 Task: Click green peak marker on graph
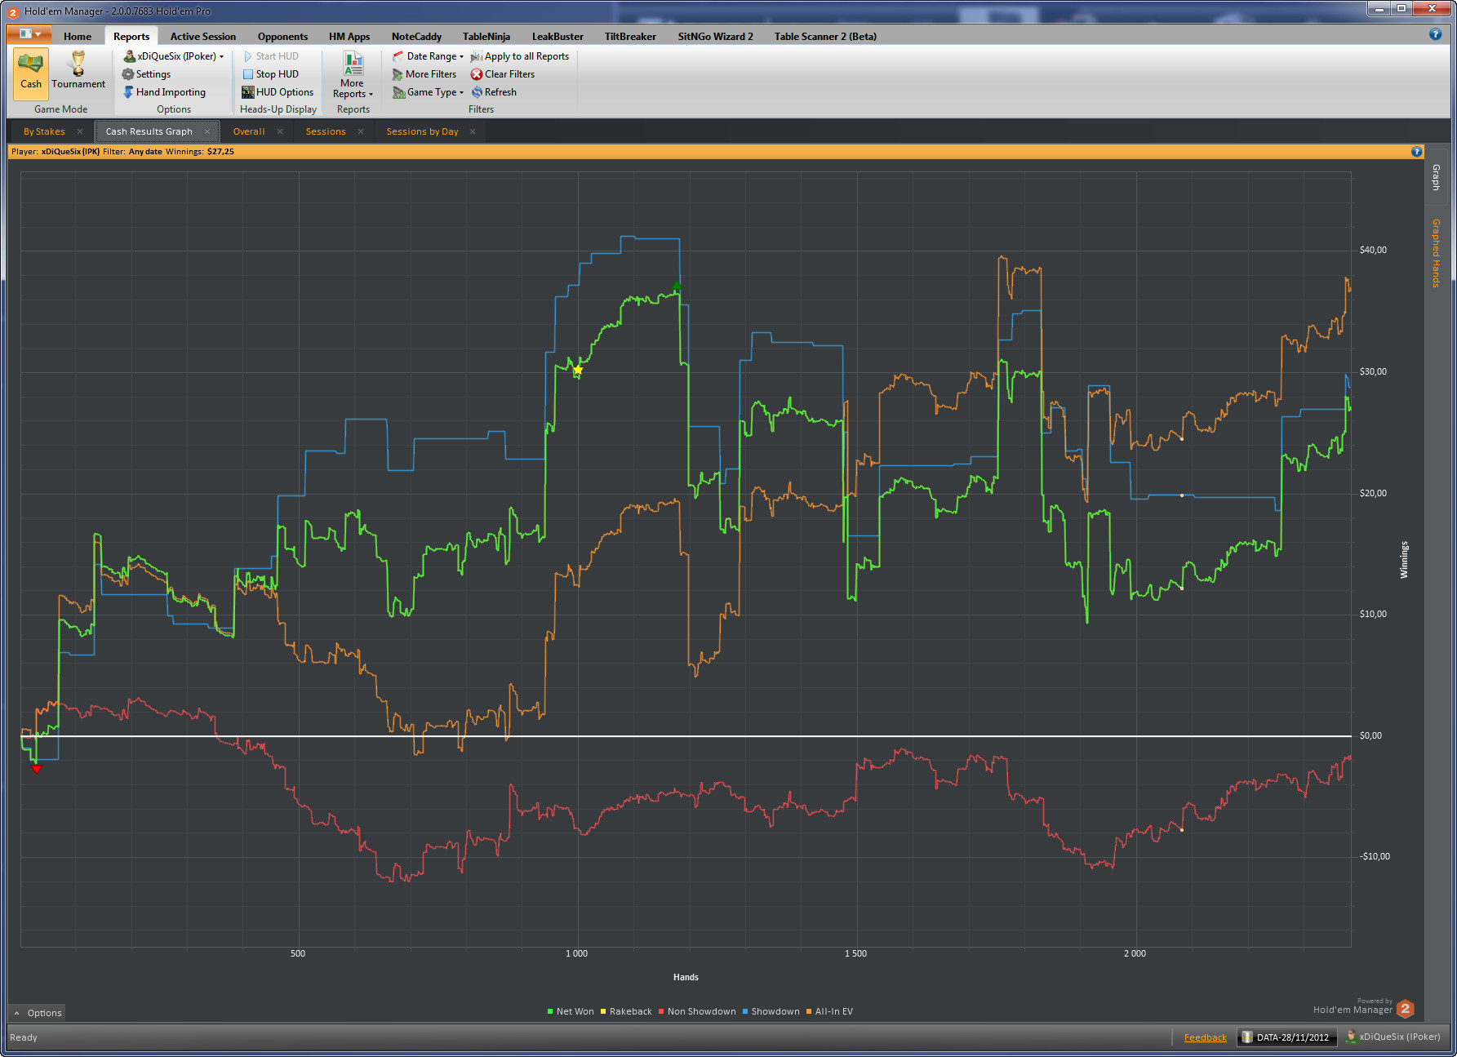(x=677, y=286)
